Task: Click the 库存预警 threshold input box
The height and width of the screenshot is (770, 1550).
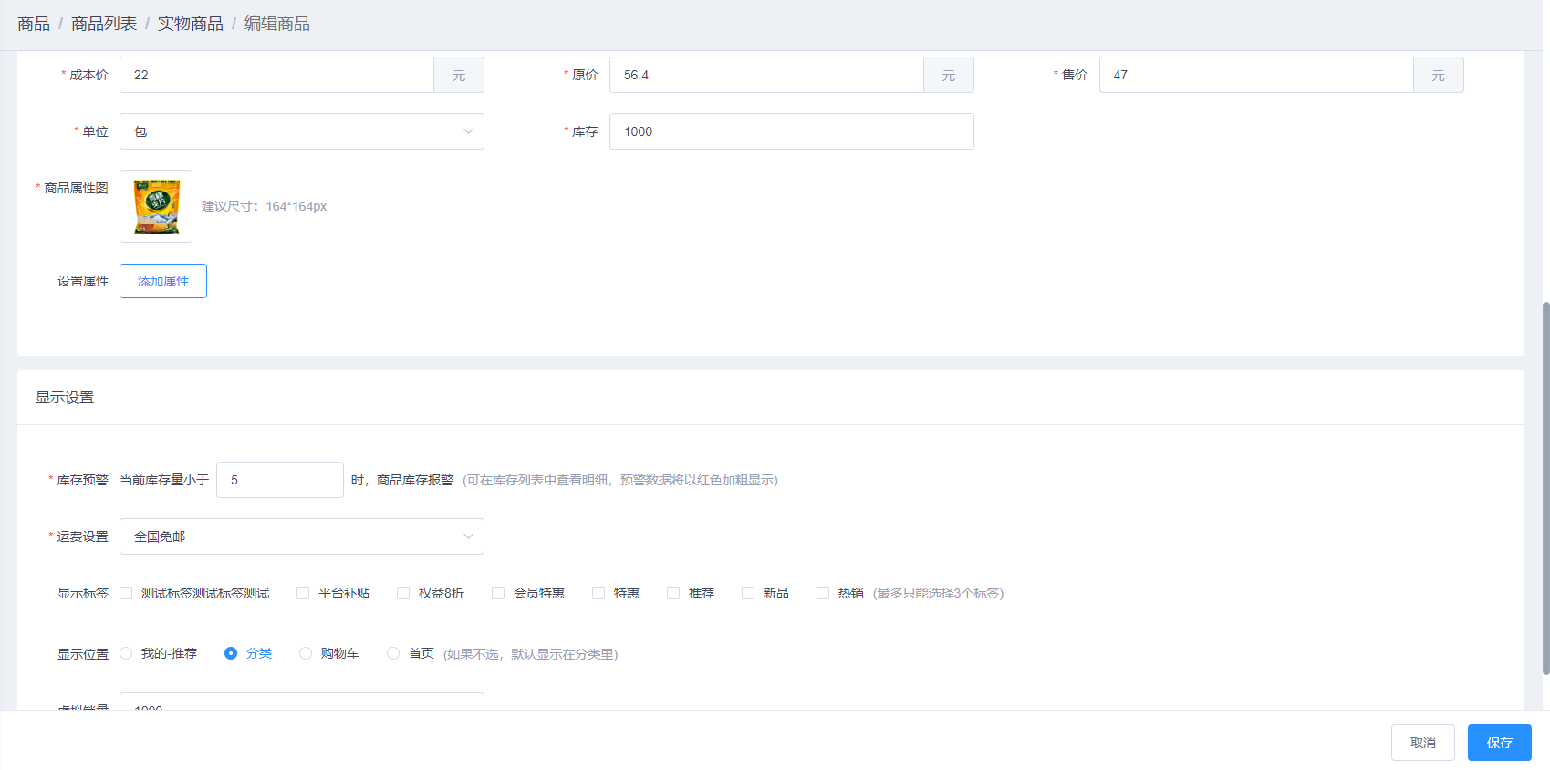Action: coord(279,480)
